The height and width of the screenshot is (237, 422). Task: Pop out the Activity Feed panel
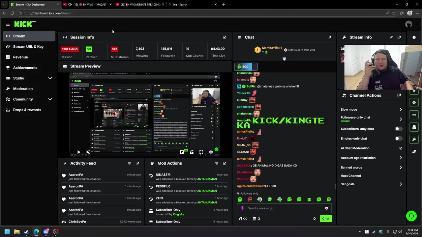point(137,163)
